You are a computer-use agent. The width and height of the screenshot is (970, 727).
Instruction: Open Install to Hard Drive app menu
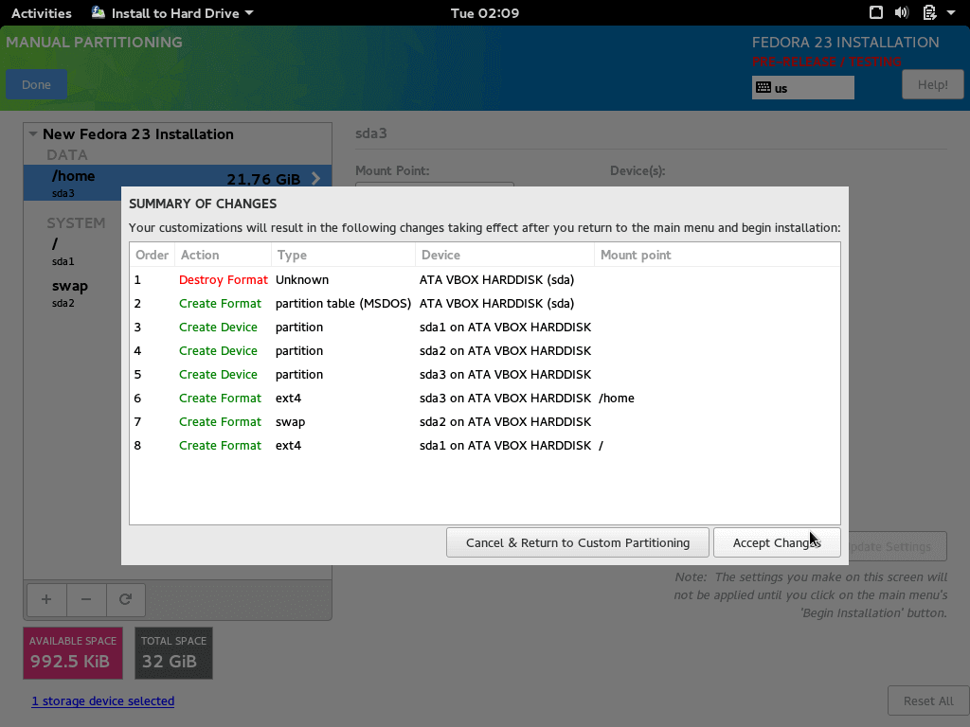point(172,13)
